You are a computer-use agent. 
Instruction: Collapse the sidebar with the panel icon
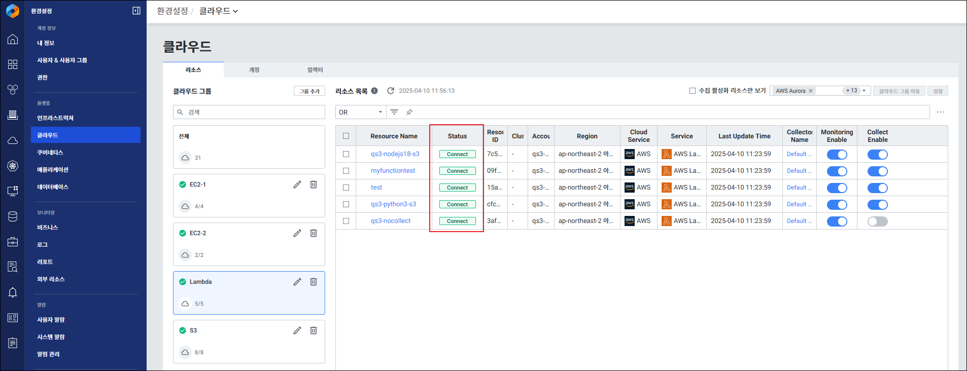136,11
